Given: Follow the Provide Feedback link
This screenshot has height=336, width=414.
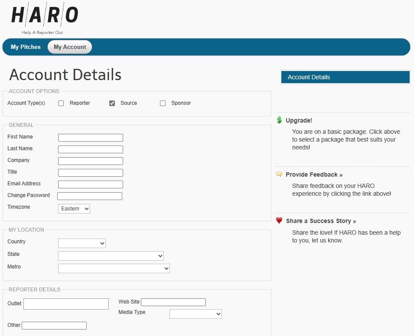Looking at the screenshot, I should [314, 174].
